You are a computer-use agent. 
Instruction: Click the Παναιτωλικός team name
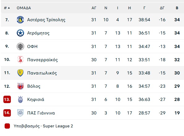pos(42,73)
